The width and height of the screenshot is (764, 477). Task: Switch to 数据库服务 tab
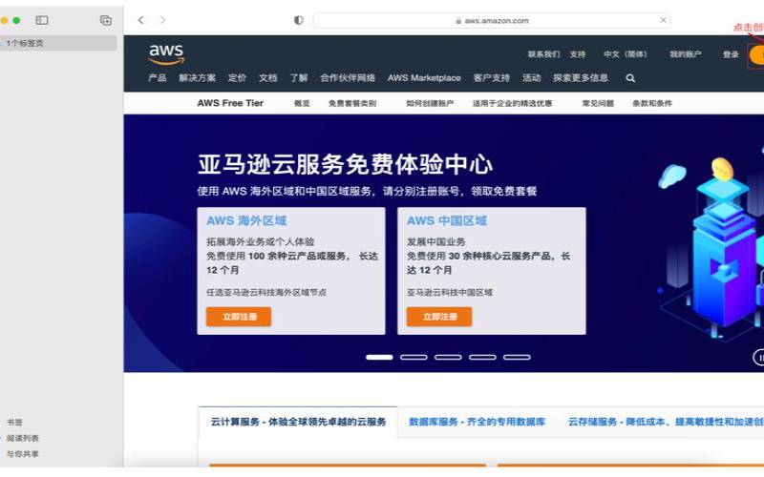(477, 422)
